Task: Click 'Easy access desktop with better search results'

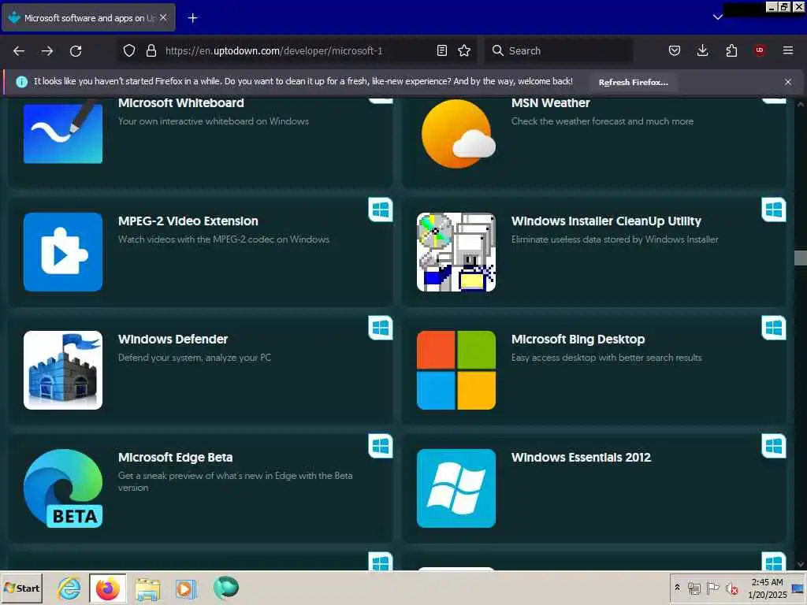Action: (x=607, y=358)
